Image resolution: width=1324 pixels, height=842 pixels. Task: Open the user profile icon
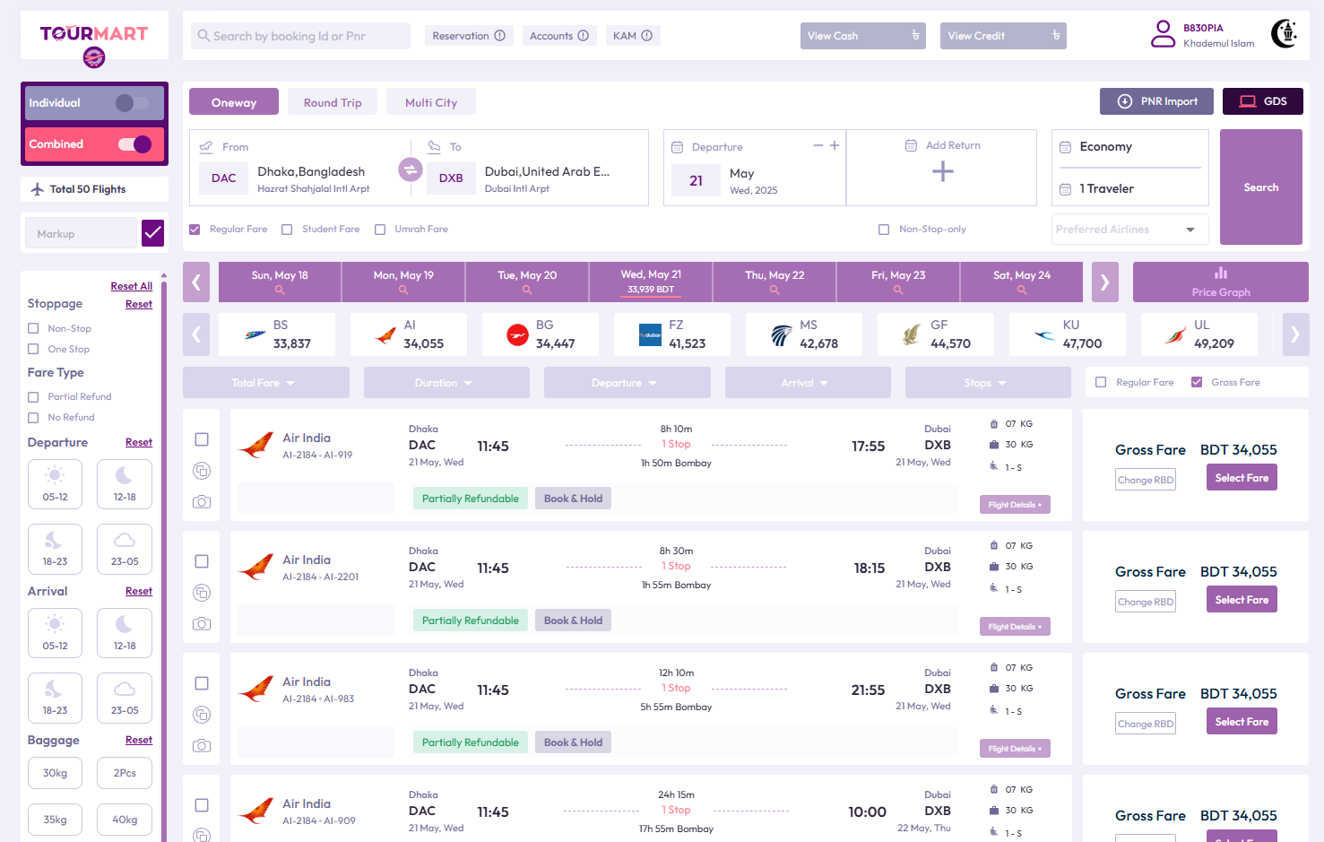click(1163, 34)
